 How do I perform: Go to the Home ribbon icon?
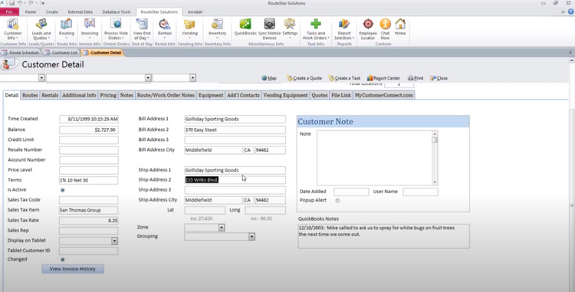click(400, 27)
